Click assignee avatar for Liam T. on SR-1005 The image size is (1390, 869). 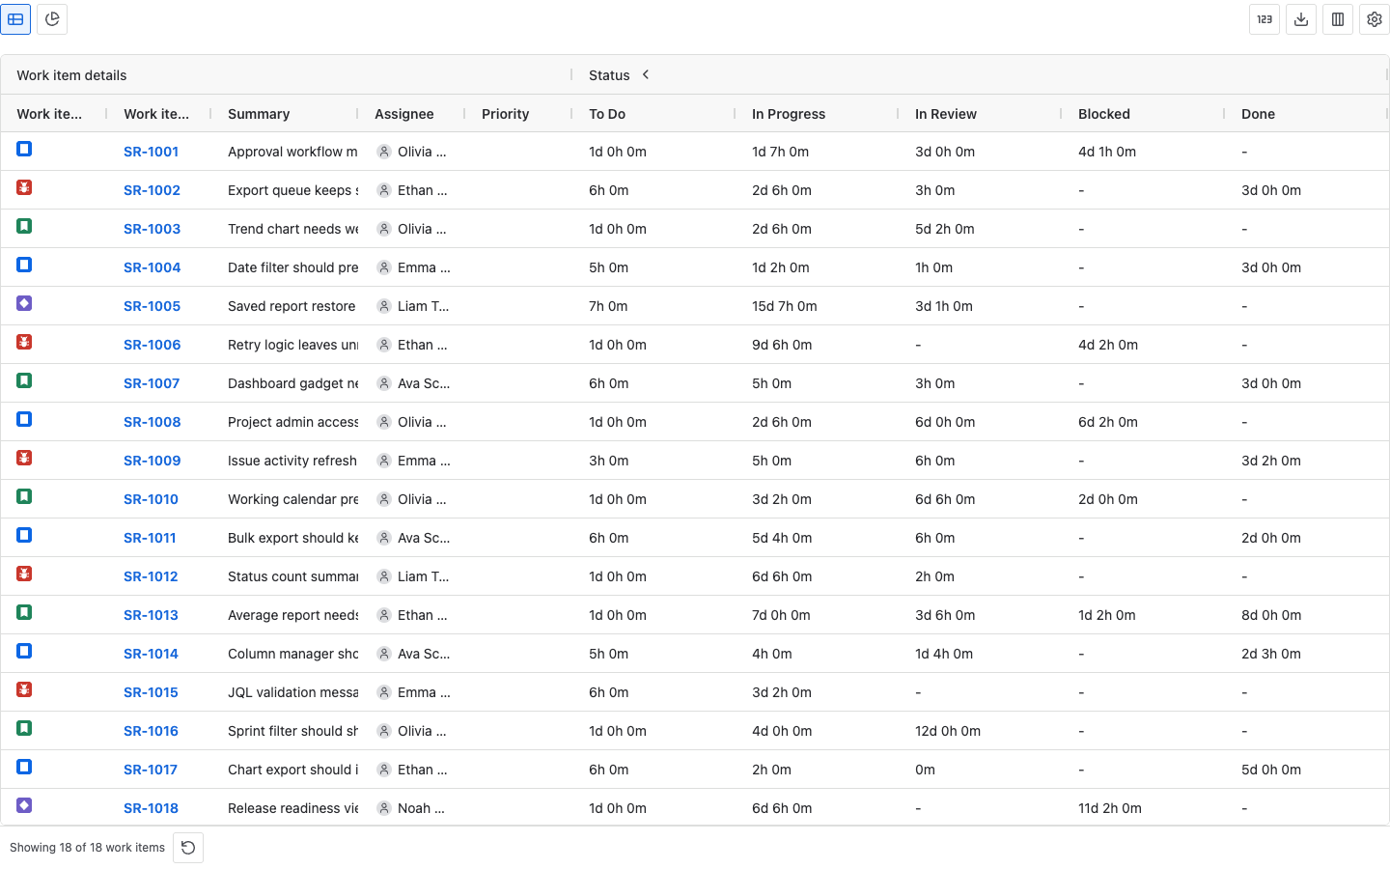click(x=384, y=306)
